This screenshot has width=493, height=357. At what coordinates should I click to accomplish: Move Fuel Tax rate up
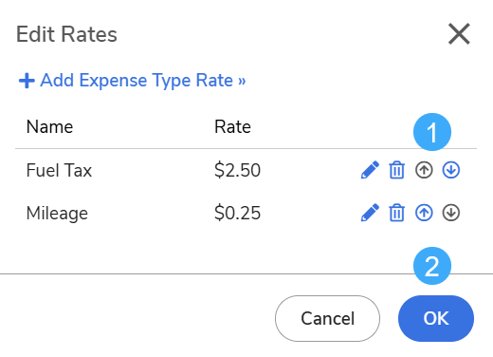424,170
